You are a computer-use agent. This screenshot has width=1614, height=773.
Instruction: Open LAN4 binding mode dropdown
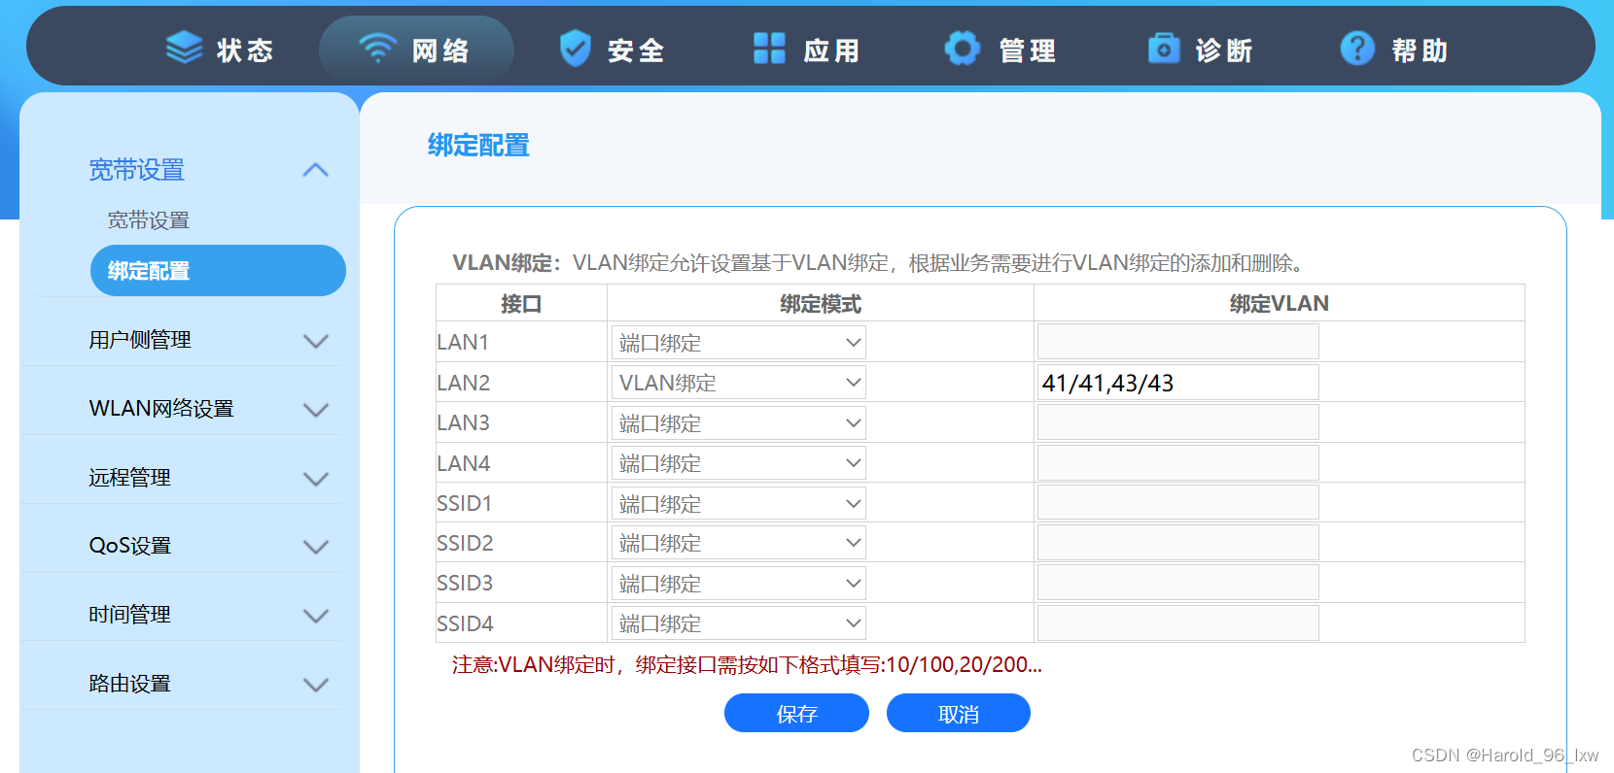[x=739, y=463]
